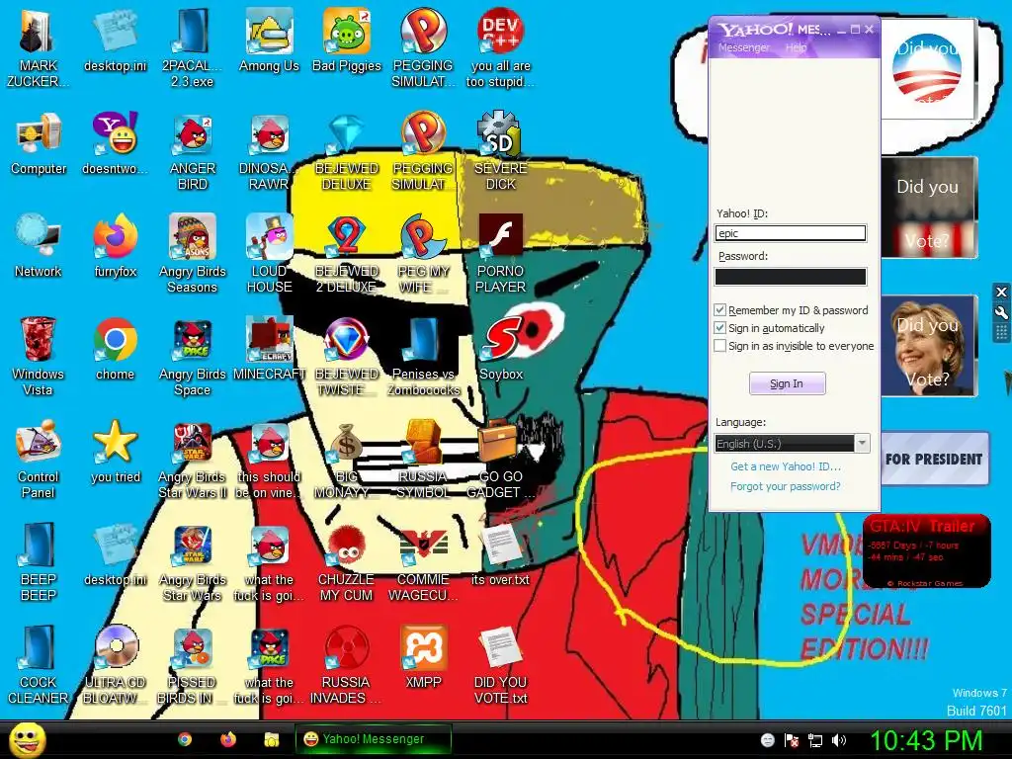1012x759 pixels.
Task: Click the gadget wrench options icon
Action: coord(1001,312)
